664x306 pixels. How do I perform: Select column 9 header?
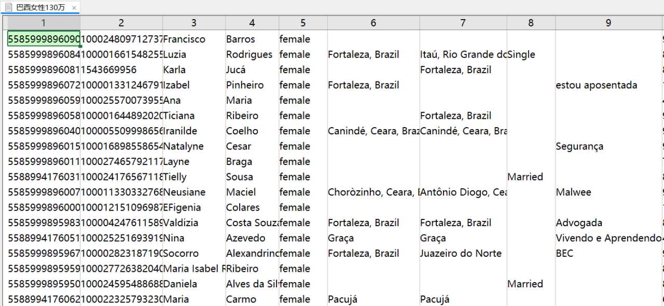608,23
